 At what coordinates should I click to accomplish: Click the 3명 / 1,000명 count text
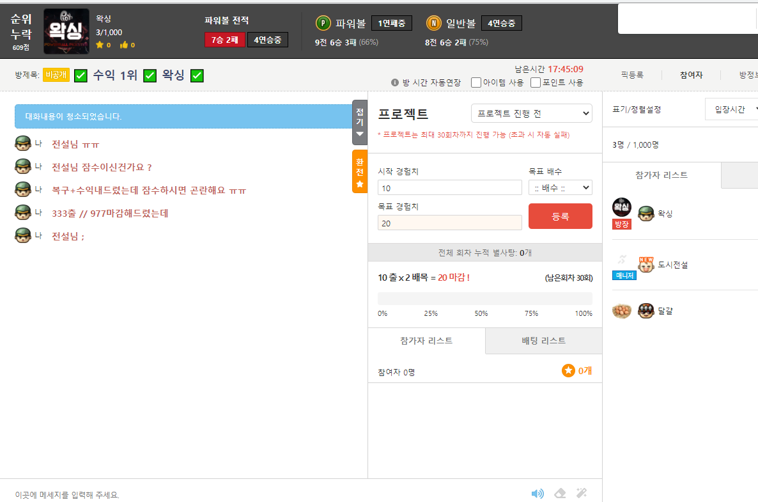635,145
